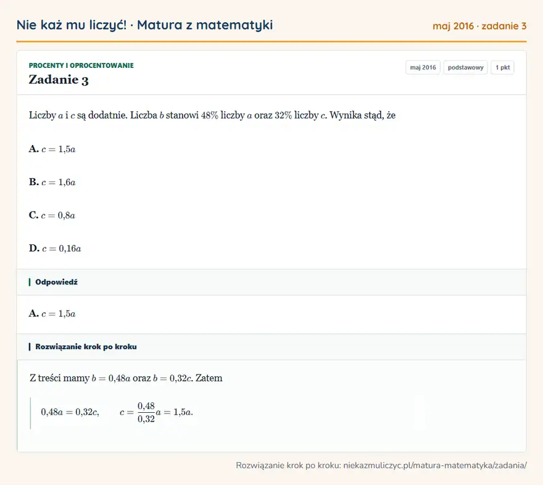
Task: Choose answer option C. c = 0,8a
Action: [x=52, y=215]
